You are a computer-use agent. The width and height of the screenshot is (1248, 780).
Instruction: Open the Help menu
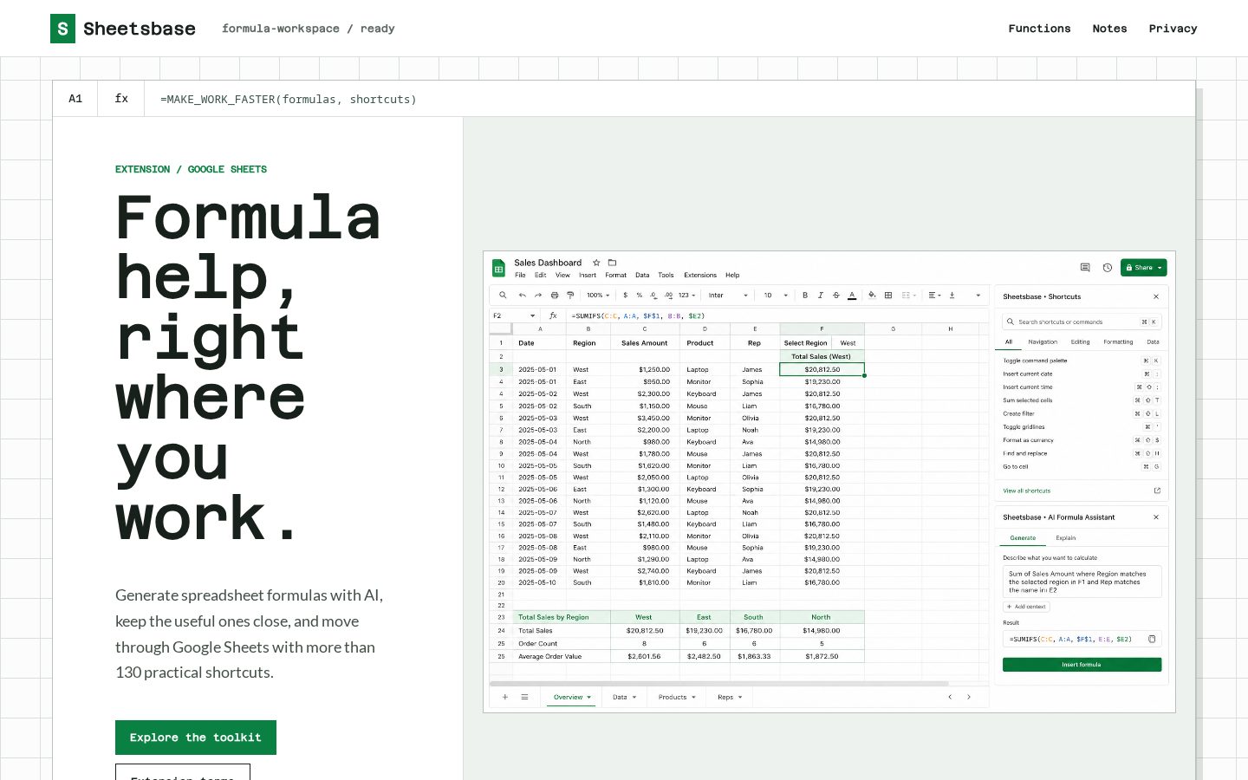click(x=732, y=275)
